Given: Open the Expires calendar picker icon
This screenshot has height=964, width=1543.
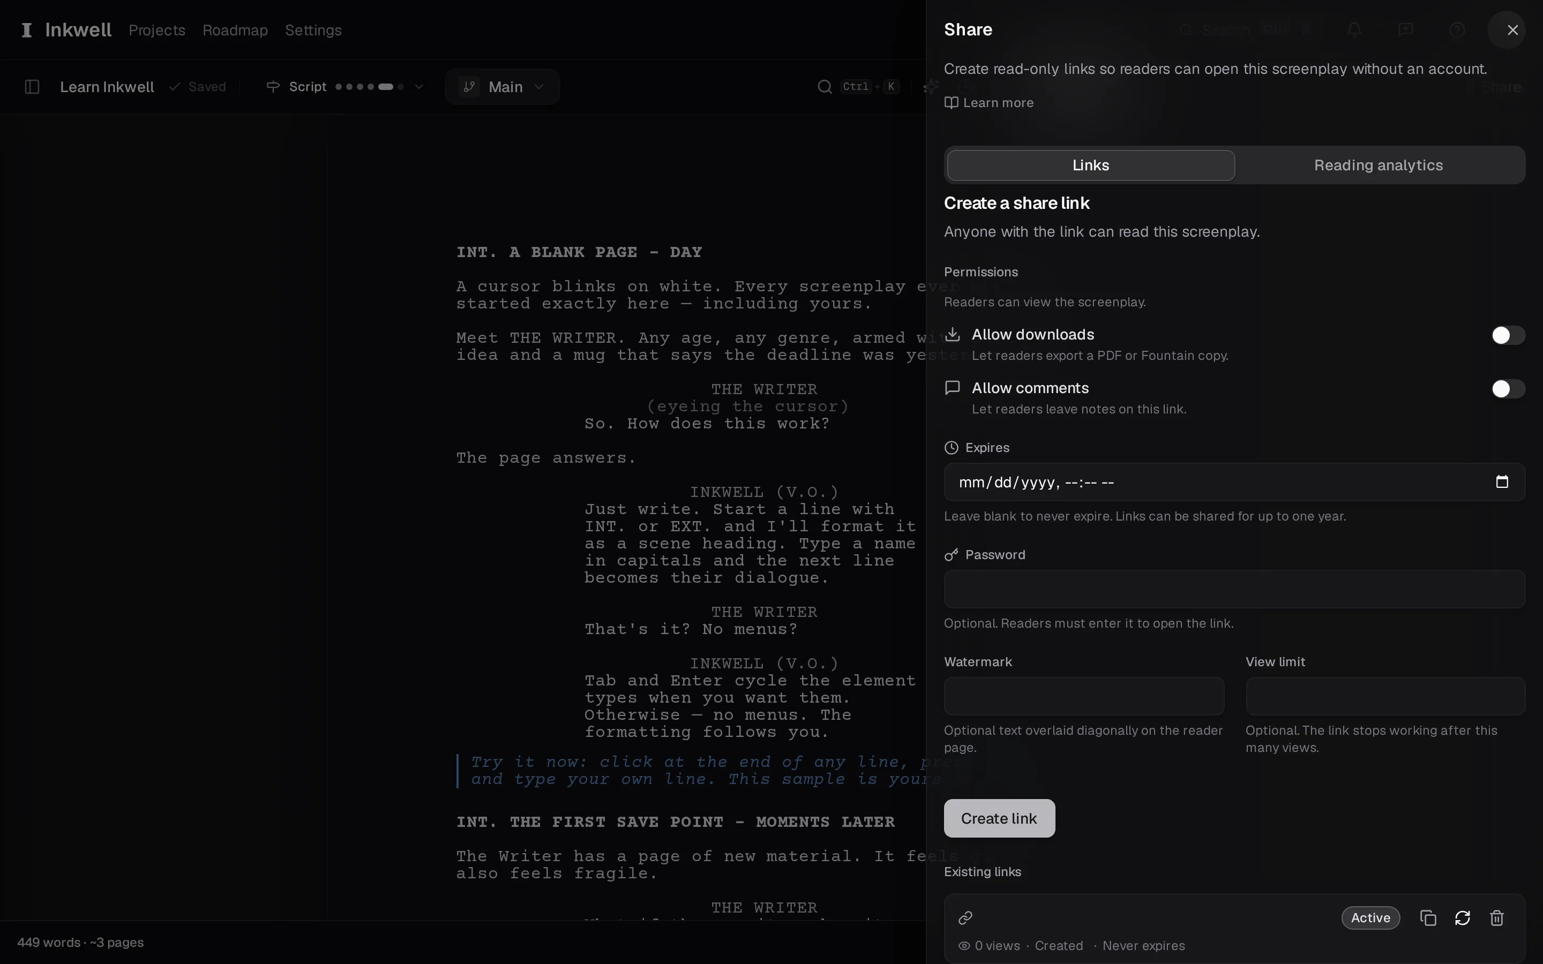Looking at the screenshot, I should click(1502, 482).
